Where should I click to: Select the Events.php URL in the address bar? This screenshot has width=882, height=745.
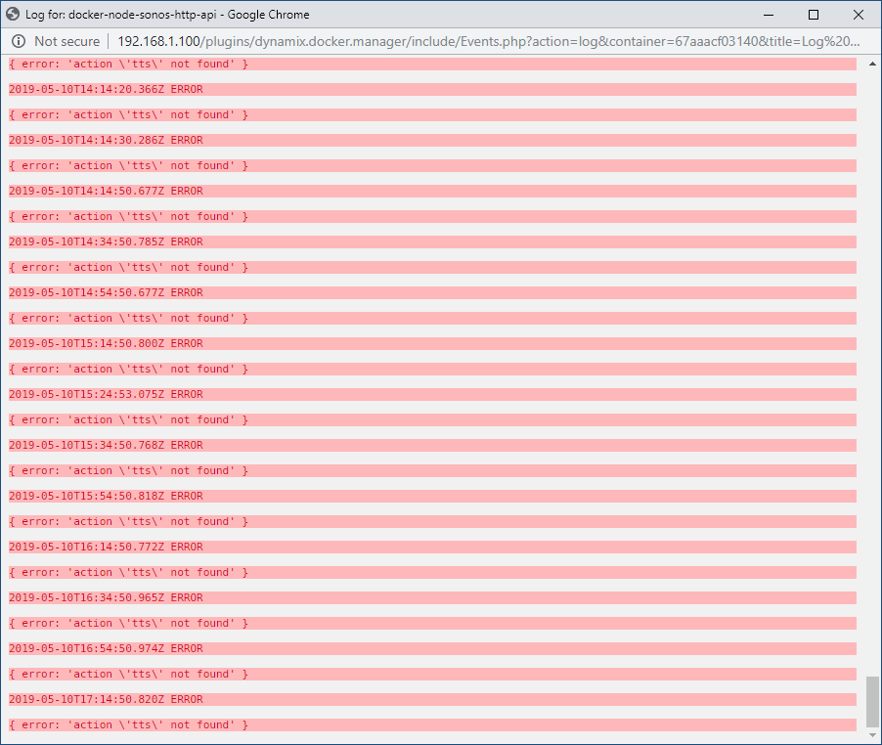pos(488,41)
